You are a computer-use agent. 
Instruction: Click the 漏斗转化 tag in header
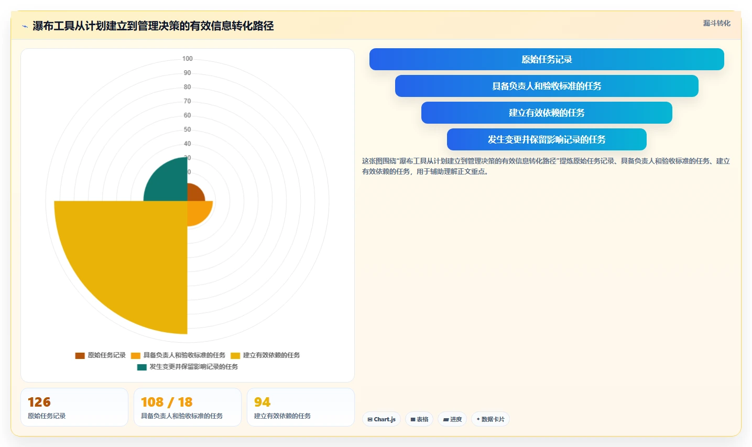coord(716,23)
